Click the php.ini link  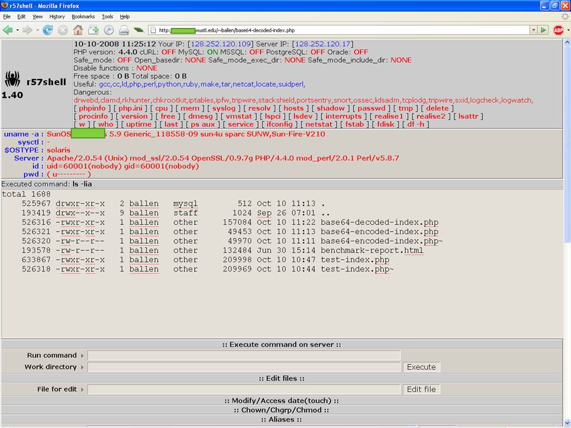(130, 108)
